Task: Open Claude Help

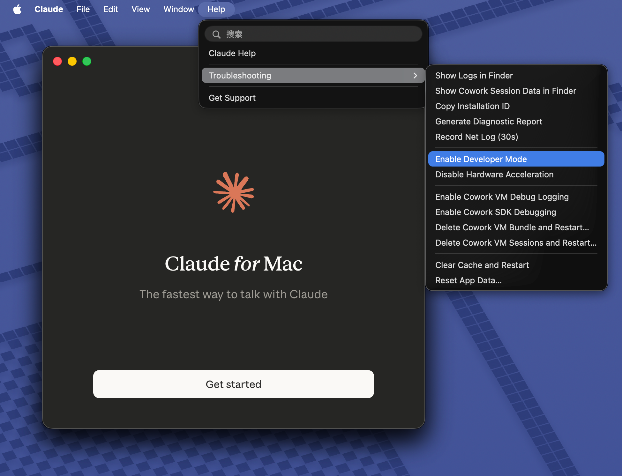Action: coord(313,53)
